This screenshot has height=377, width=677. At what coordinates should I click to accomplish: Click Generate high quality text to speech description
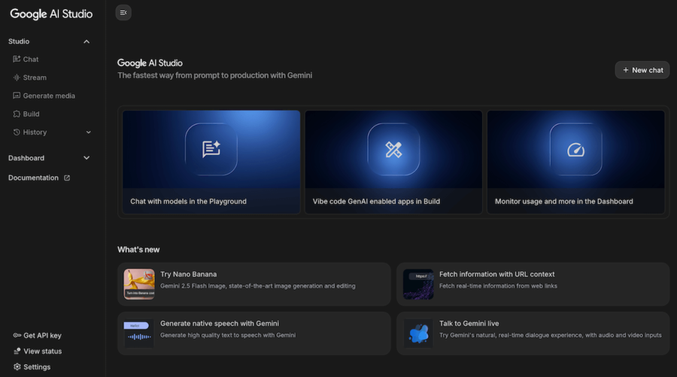tap(228, 335)
